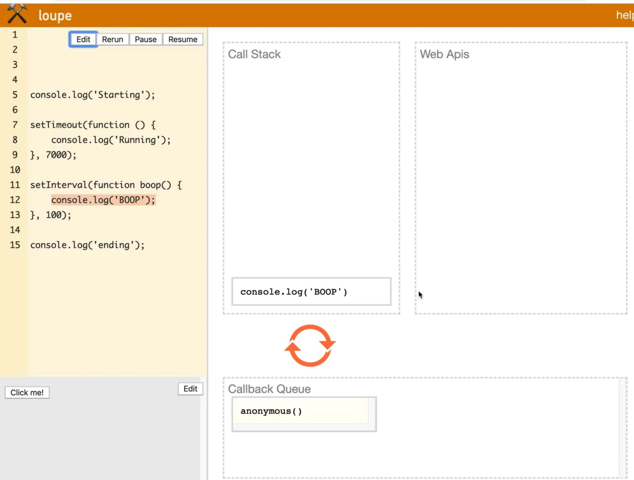634x480 pixels.
Task: Click the Rerun button
Action: click(112, 39)
